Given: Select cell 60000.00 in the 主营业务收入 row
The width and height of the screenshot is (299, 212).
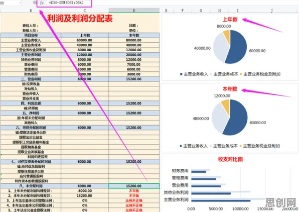Looking at the screenshot, I should pos(85,40).
